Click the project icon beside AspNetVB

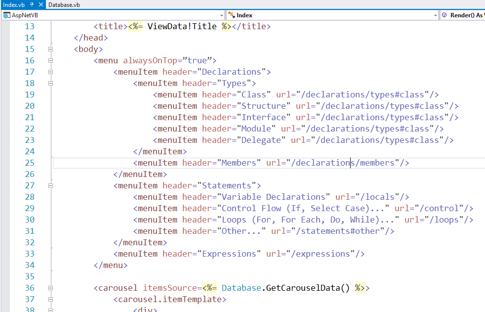[6, 15]
